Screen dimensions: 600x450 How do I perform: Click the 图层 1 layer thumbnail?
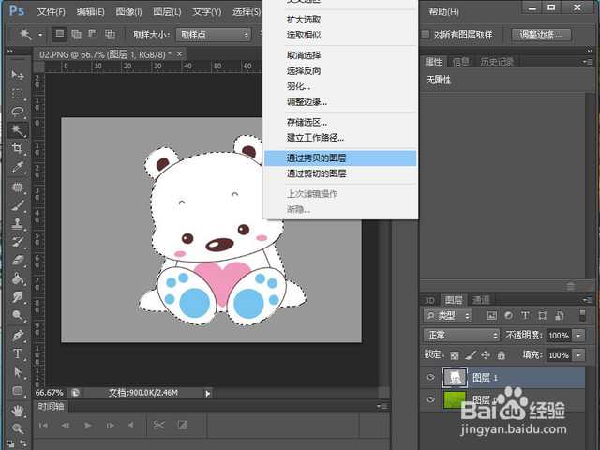tap(455, 377)
